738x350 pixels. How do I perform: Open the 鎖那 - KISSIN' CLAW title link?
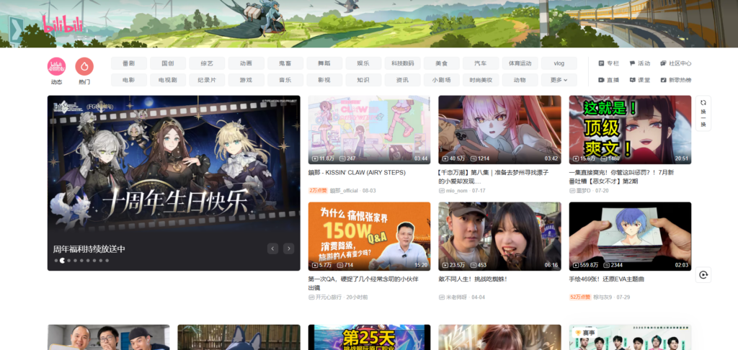click(357, 173)
